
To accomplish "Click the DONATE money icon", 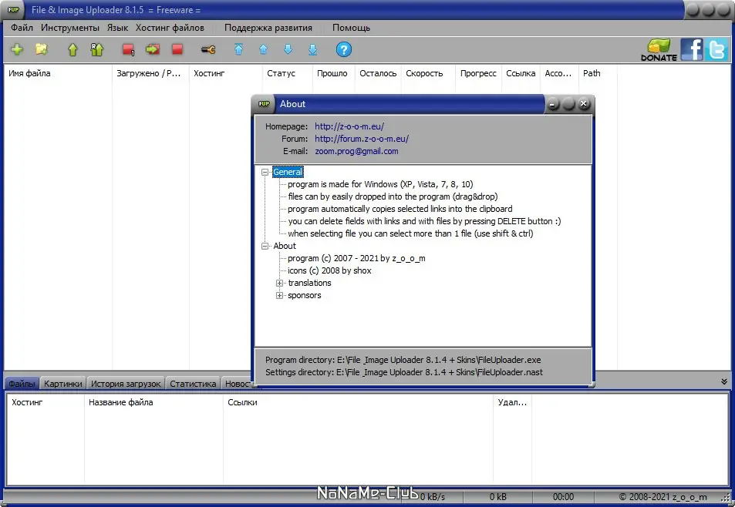I will [x=659, y=49].
